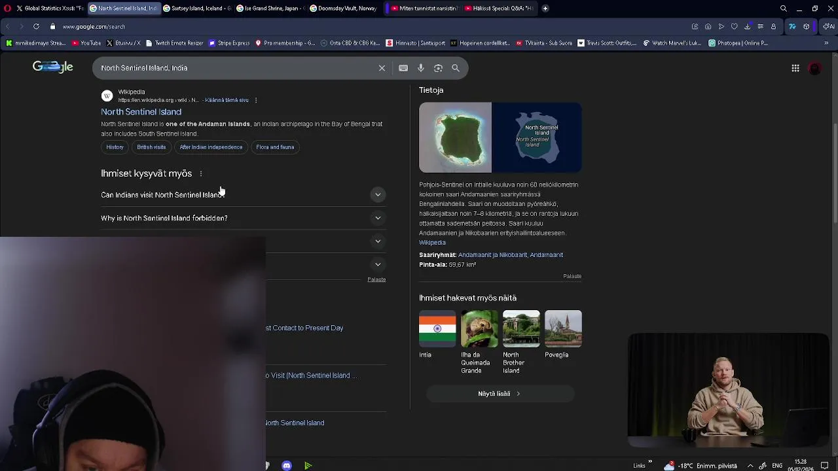Add page to bookmarks heart icon
The height and width of the screenshot is (471, 838).
(734, 27)
